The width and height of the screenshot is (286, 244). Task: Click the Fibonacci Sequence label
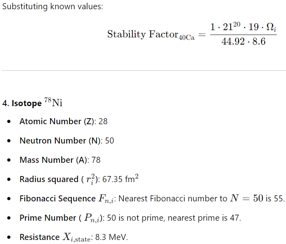pyautogui.click(x=57, y=199)
